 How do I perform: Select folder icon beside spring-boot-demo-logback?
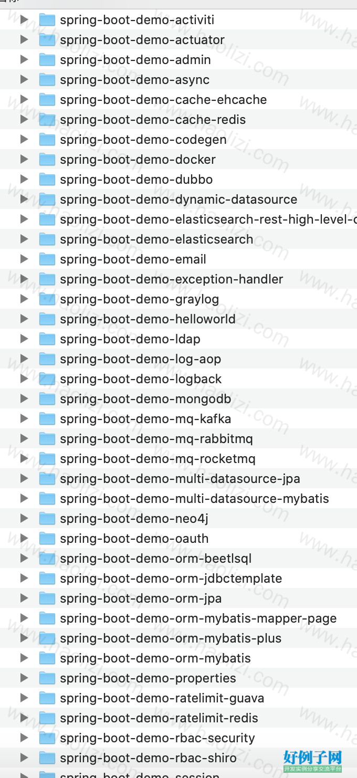(47, 379)
